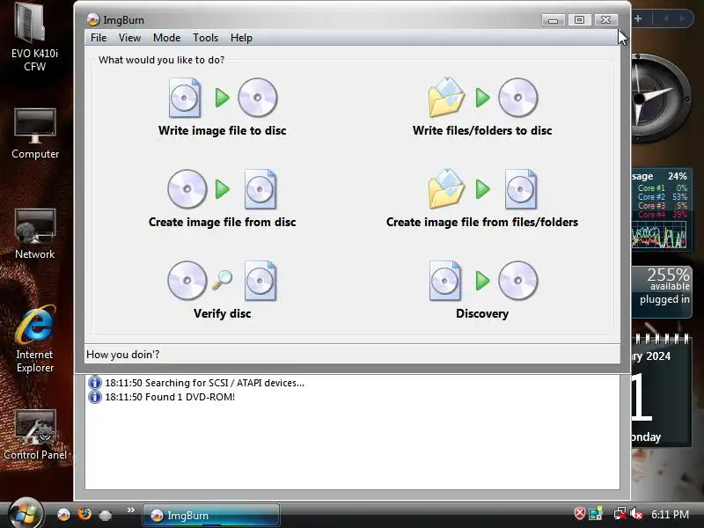Click 'Create image file from disc' label
Screen dimensions: 704x528
coord(223,223)
